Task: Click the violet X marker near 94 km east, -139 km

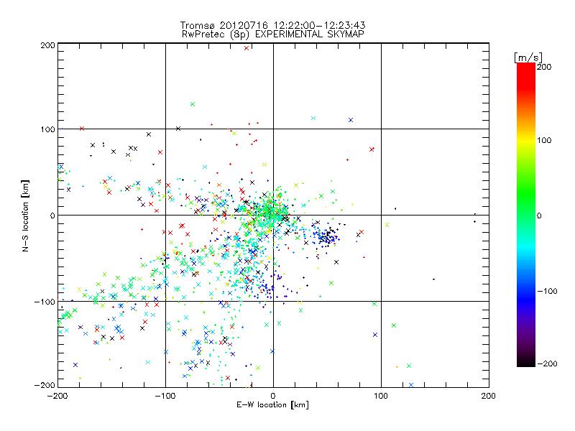Action: (x=375, y=335)
